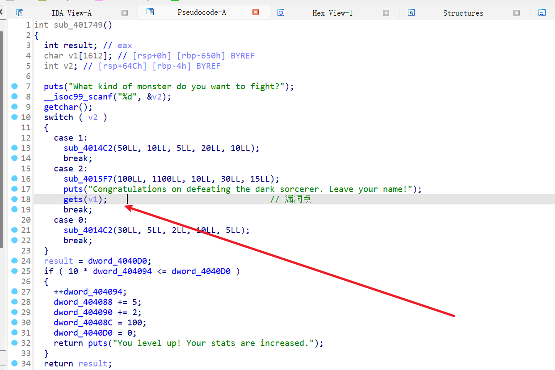
Task: Click 'if ( 10 * dword_404094' condition line
Action: 142,271
